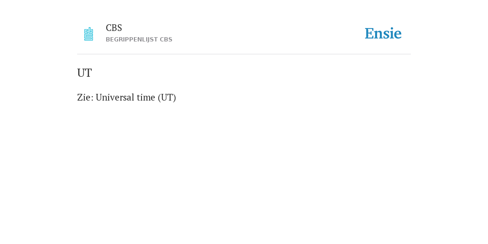This screenshot has width=488, height=244.
Task: Select the "CBS" author name title
Action: [114, 28]
